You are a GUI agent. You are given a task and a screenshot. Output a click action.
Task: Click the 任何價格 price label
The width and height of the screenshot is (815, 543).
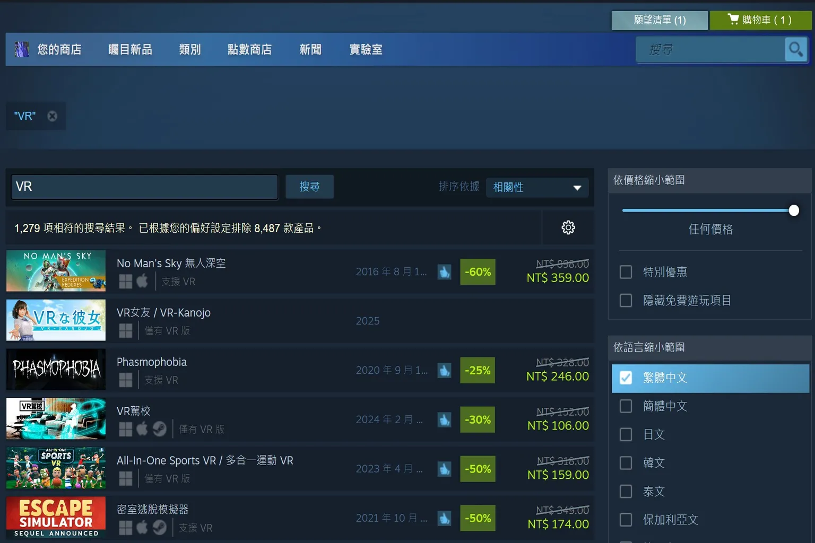[x=710, y=229]
